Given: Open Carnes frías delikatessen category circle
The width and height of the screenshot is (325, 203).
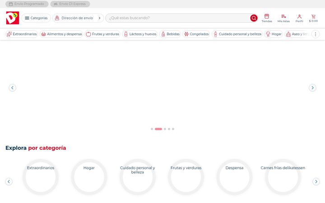Looking at the screenshot, I should pos(283,177).
